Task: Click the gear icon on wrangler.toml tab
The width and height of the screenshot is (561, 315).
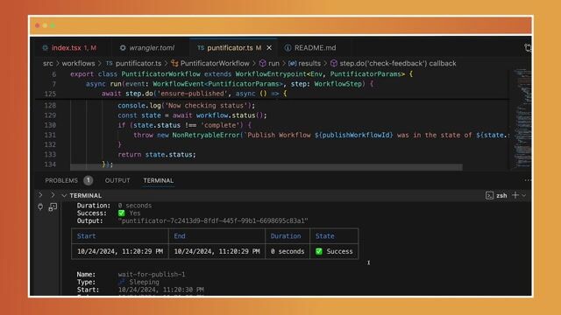Action: (x=123, y=48)
